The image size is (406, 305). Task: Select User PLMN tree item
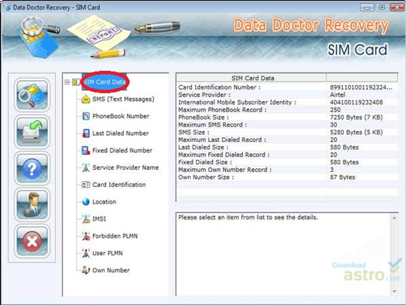108,253
